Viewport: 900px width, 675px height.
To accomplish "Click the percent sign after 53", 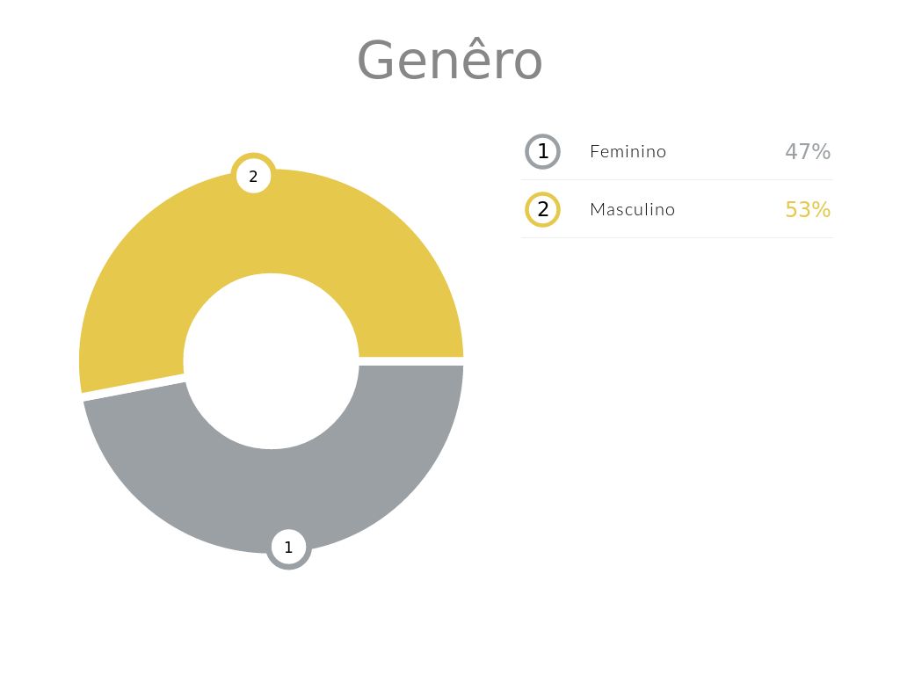I will pos(821,209).
